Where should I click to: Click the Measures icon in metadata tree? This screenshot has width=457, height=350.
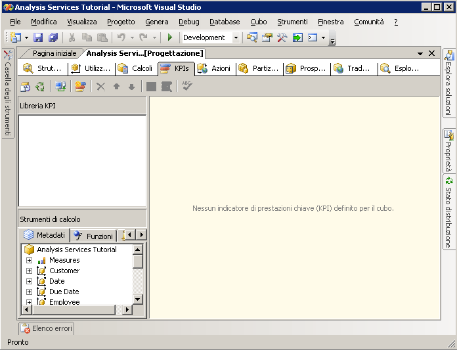click(41, 261)
